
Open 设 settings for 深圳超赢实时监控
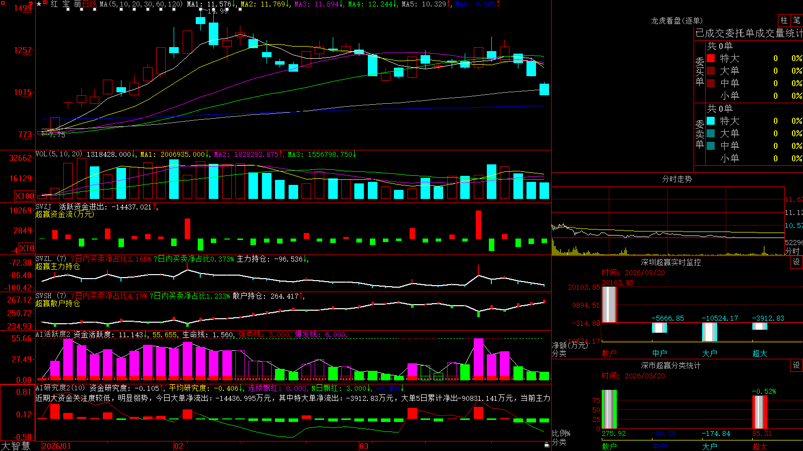point(796,262)
